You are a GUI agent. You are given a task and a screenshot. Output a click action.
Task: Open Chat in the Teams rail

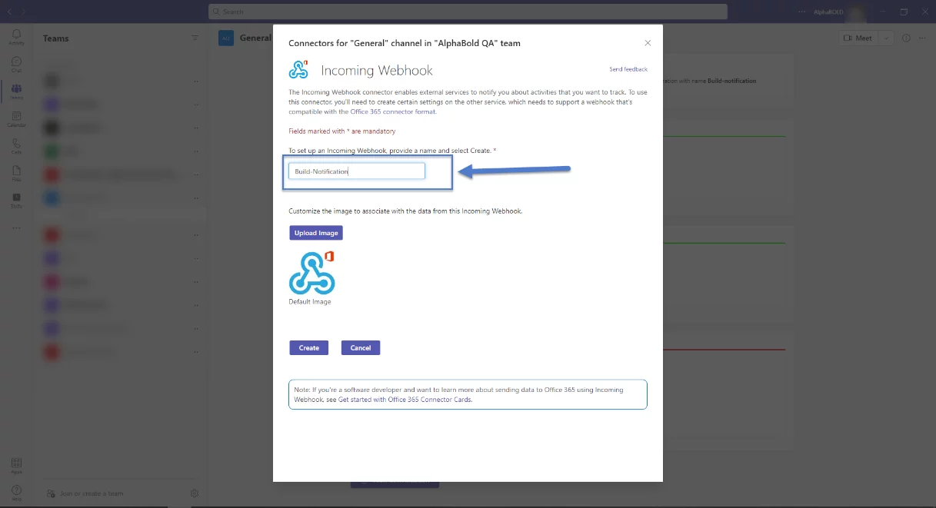tap(16, 64)
